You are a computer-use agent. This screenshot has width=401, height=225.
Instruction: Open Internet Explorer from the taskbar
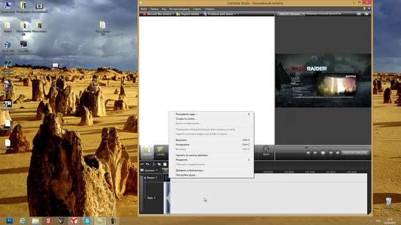point(23,221)
